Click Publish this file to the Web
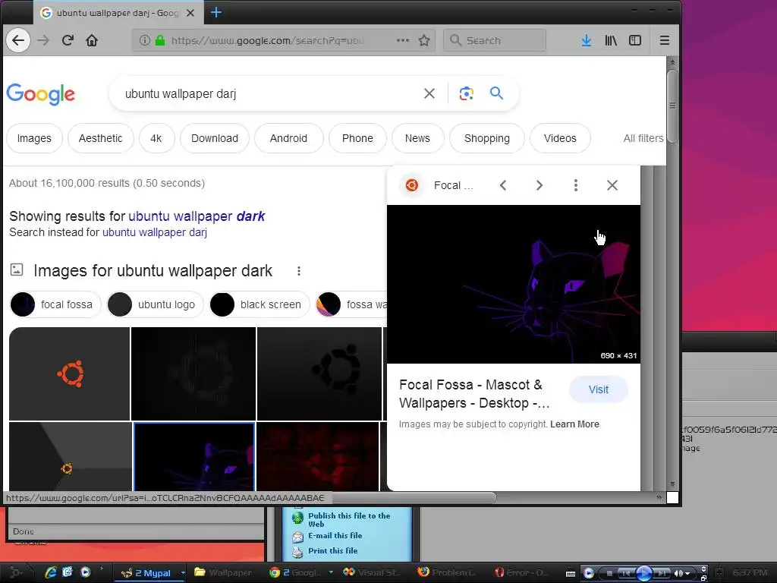 (349, 519)
